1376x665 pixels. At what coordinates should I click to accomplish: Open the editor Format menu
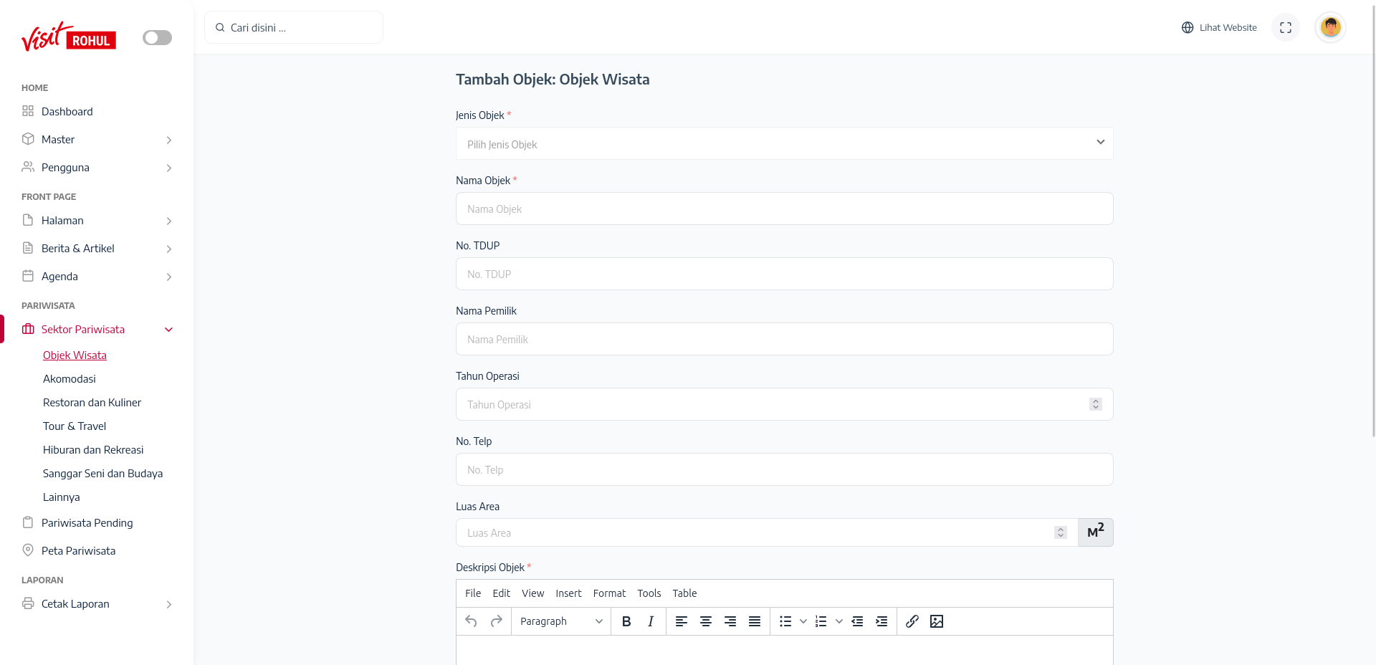pos(609,593)
